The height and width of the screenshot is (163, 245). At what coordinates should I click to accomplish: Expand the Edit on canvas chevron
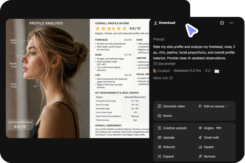coord(227,106)
